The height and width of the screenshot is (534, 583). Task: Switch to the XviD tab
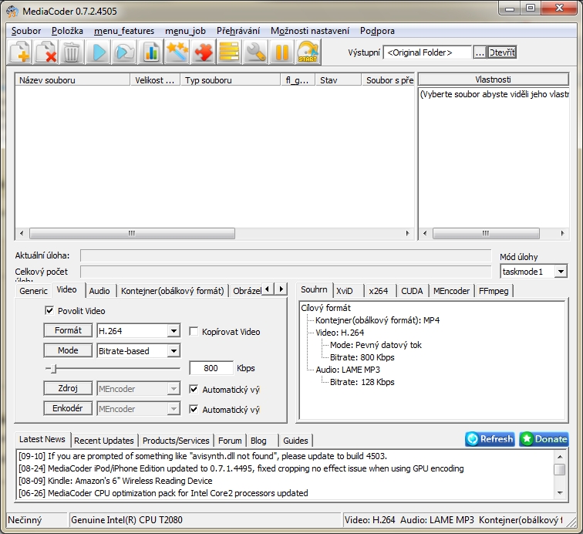point(344,291)
